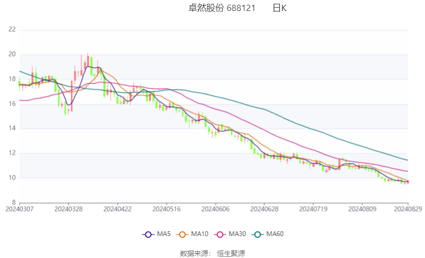Click the data source text 恒生聚源
The image size is (425, 258).
point(231,253)
